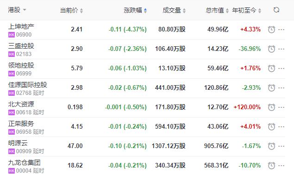Screen dimensions: 294x174
Task: Select volume 1307.12万股
Action: coord(169,146)
